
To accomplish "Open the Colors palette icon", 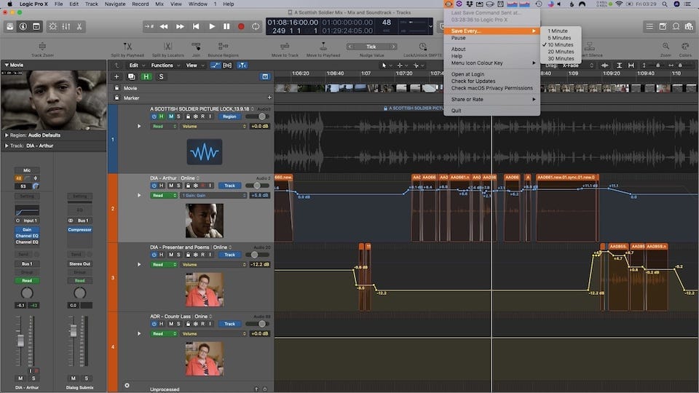I will pos(685,46).
